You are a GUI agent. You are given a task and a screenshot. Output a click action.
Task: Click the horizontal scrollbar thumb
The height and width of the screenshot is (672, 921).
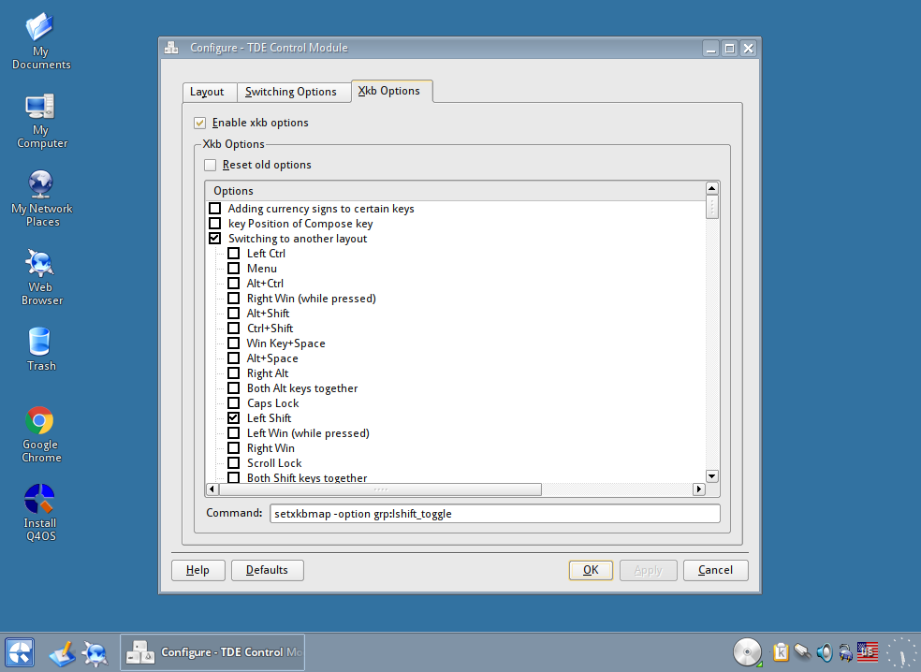click(380, 489)
